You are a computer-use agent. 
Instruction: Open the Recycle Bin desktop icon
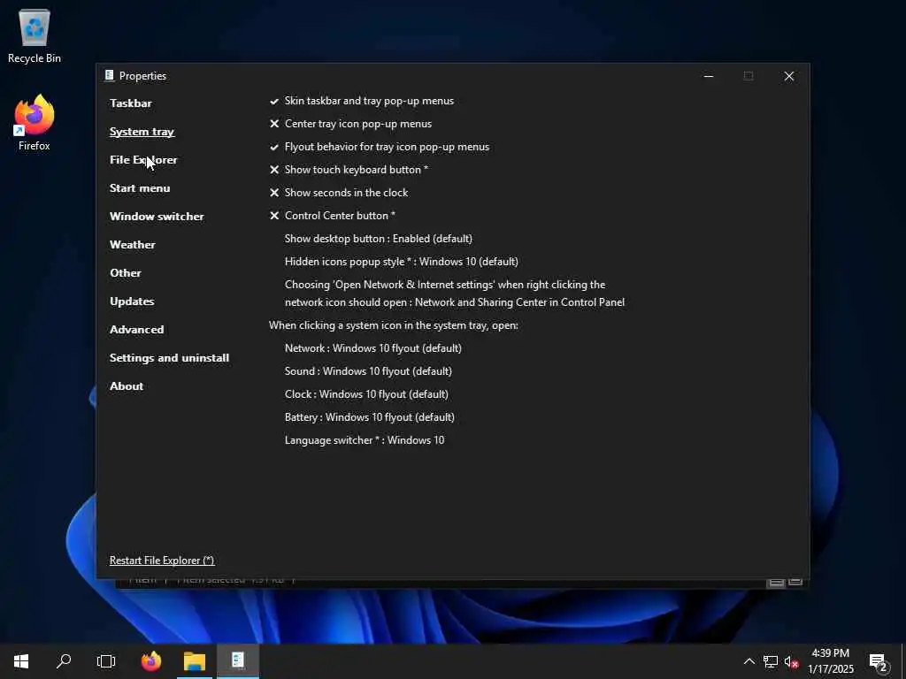35,35
